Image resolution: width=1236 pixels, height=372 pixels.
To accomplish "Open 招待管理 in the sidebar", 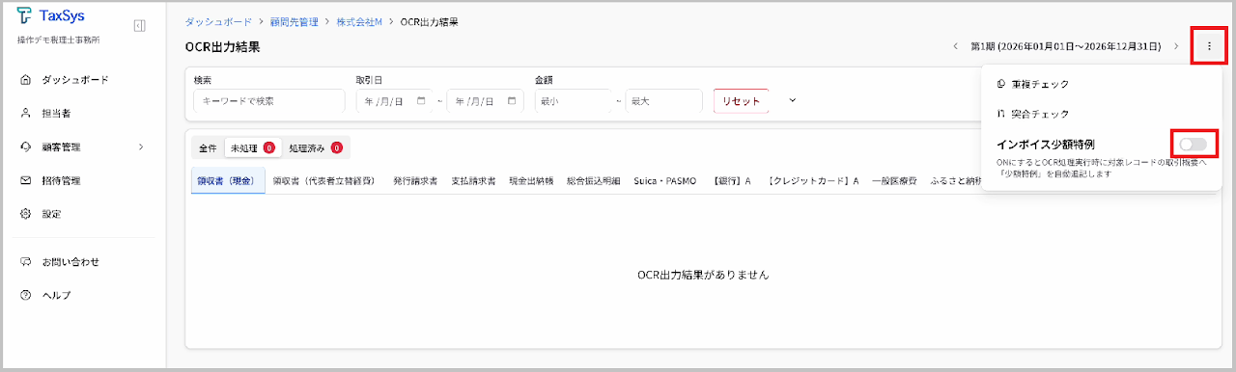I will [60, 180].
